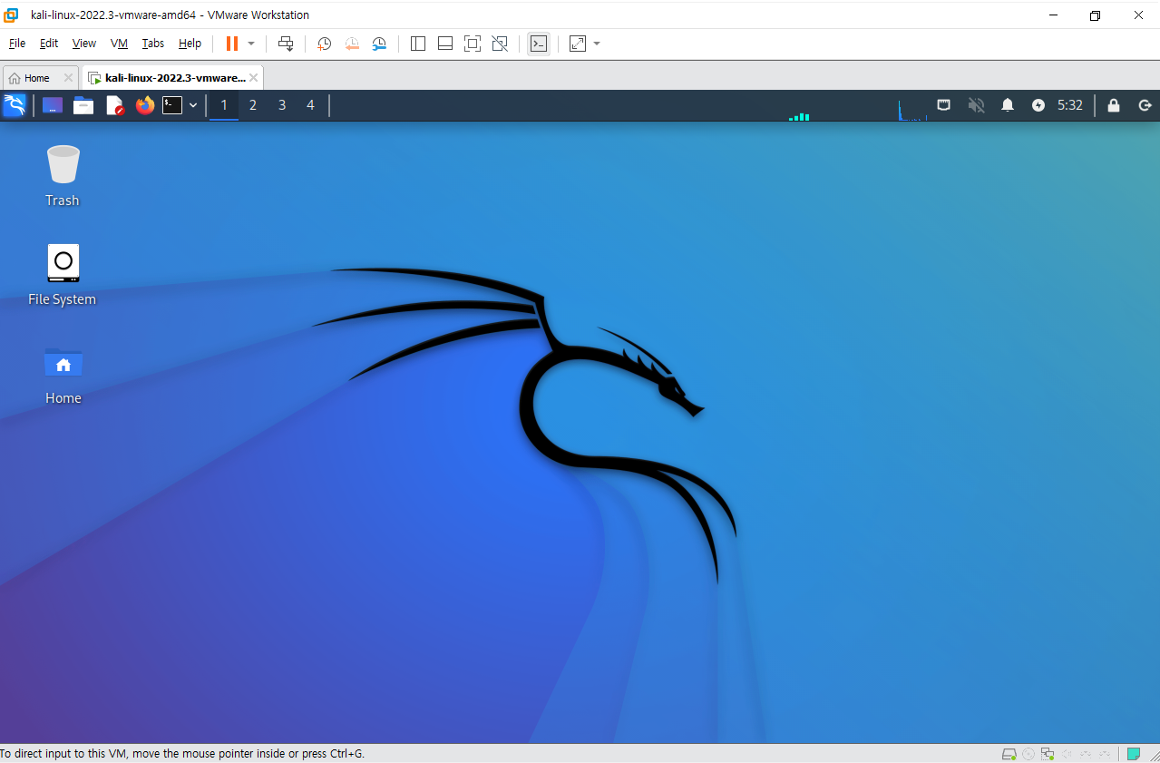Open the Tabs menu
Viewport: 1160px width, 763px height.
tap(153, 44)
